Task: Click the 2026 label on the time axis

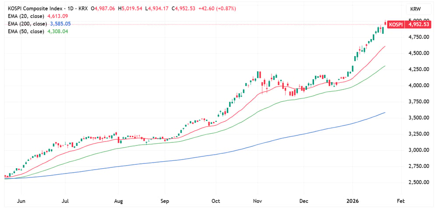Action: tap(352, 201)
